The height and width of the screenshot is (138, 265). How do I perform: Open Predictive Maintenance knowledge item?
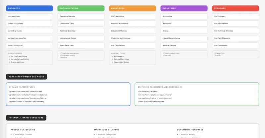(132, 38)
